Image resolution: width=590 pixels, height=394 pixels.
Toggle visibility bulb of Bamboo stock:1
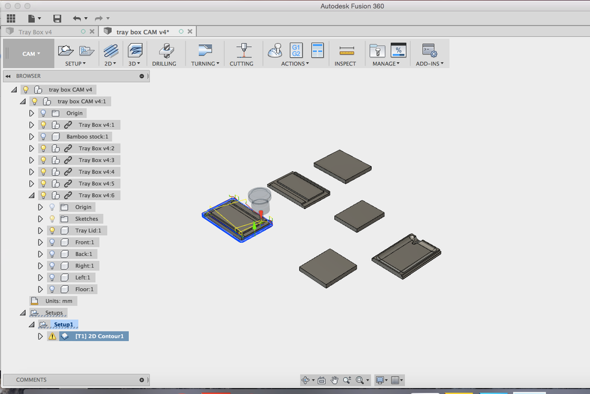(43, 136)
